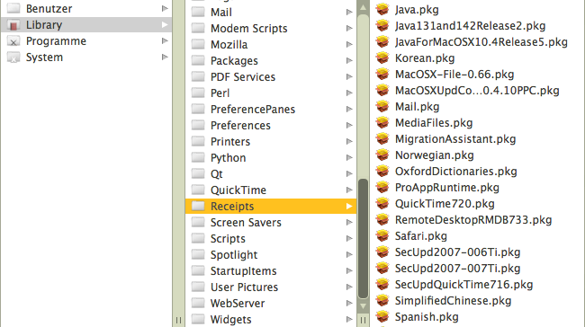Image resolution: width=585 pixels, height=327 pixels.
Task: Select the PreferencePanes folder
Action: 271,109
